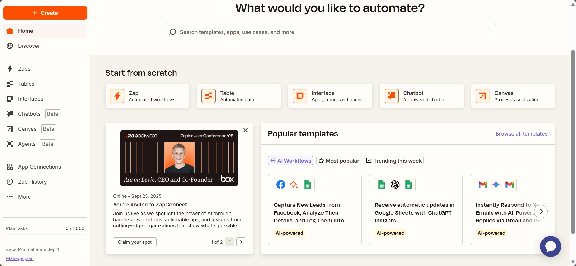
Task: Open the chat support bubble
Action: tap(551, 246)
